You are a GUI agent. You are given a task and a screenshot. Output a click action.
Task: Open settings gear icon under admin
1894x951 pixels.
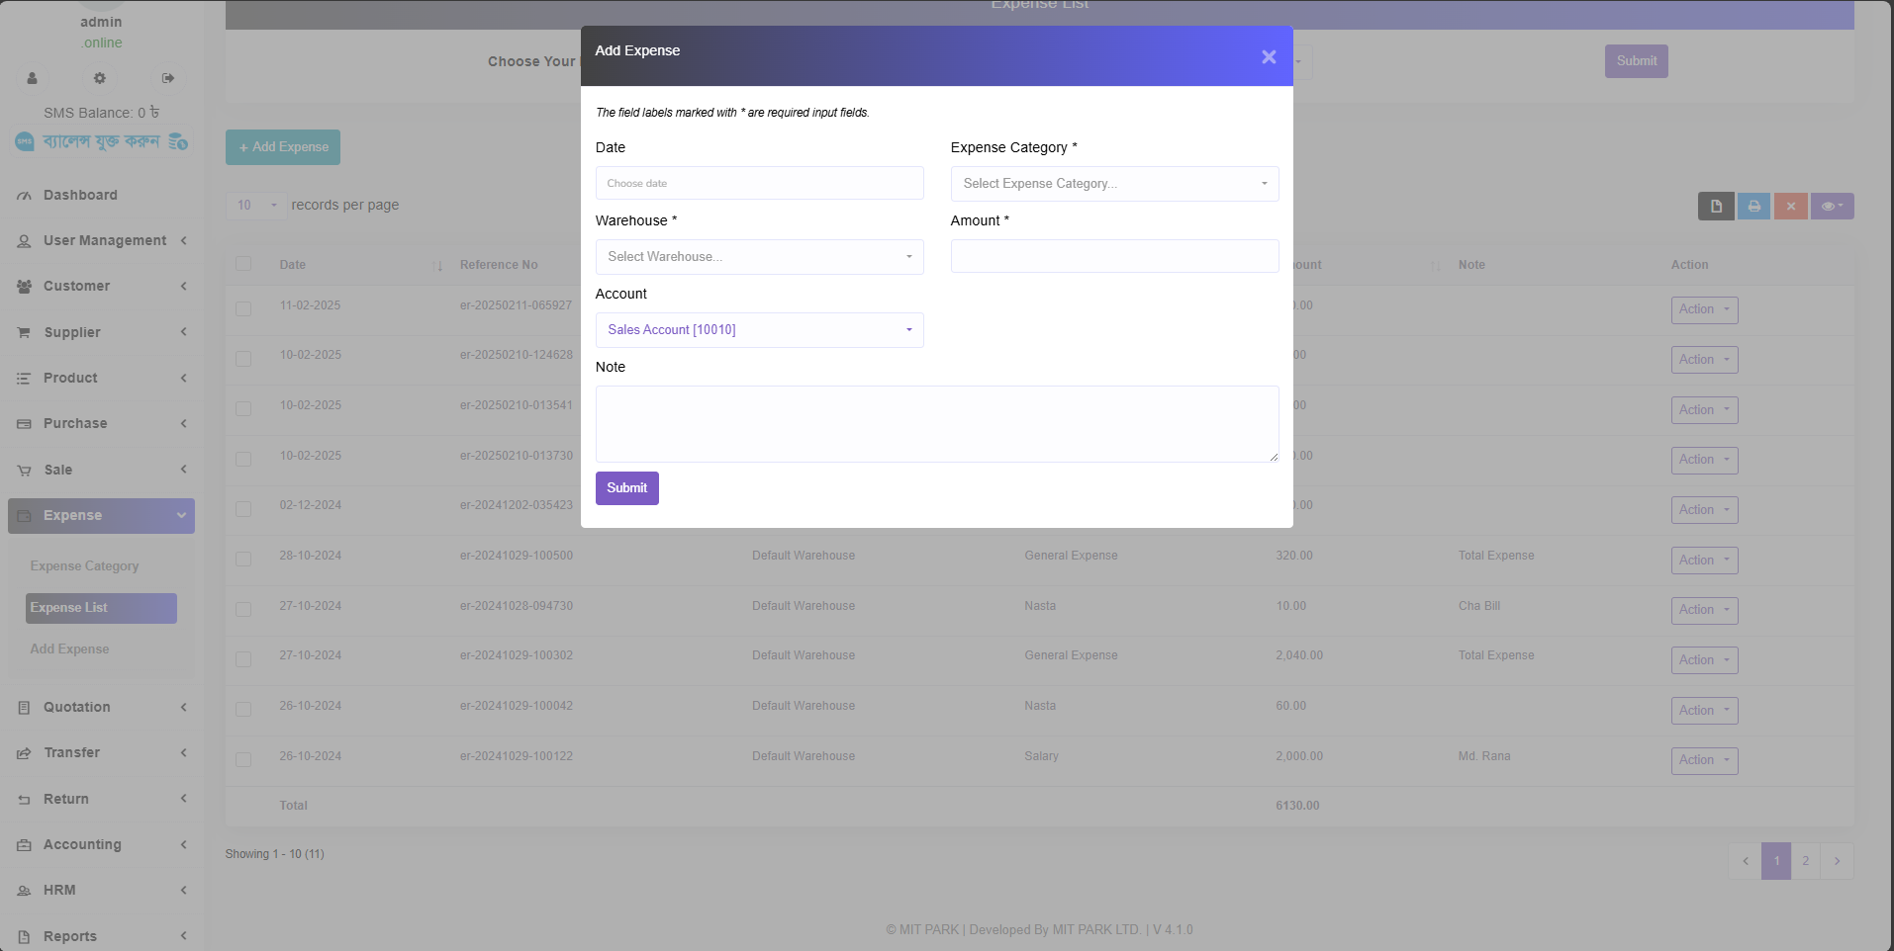coord(99,78)
